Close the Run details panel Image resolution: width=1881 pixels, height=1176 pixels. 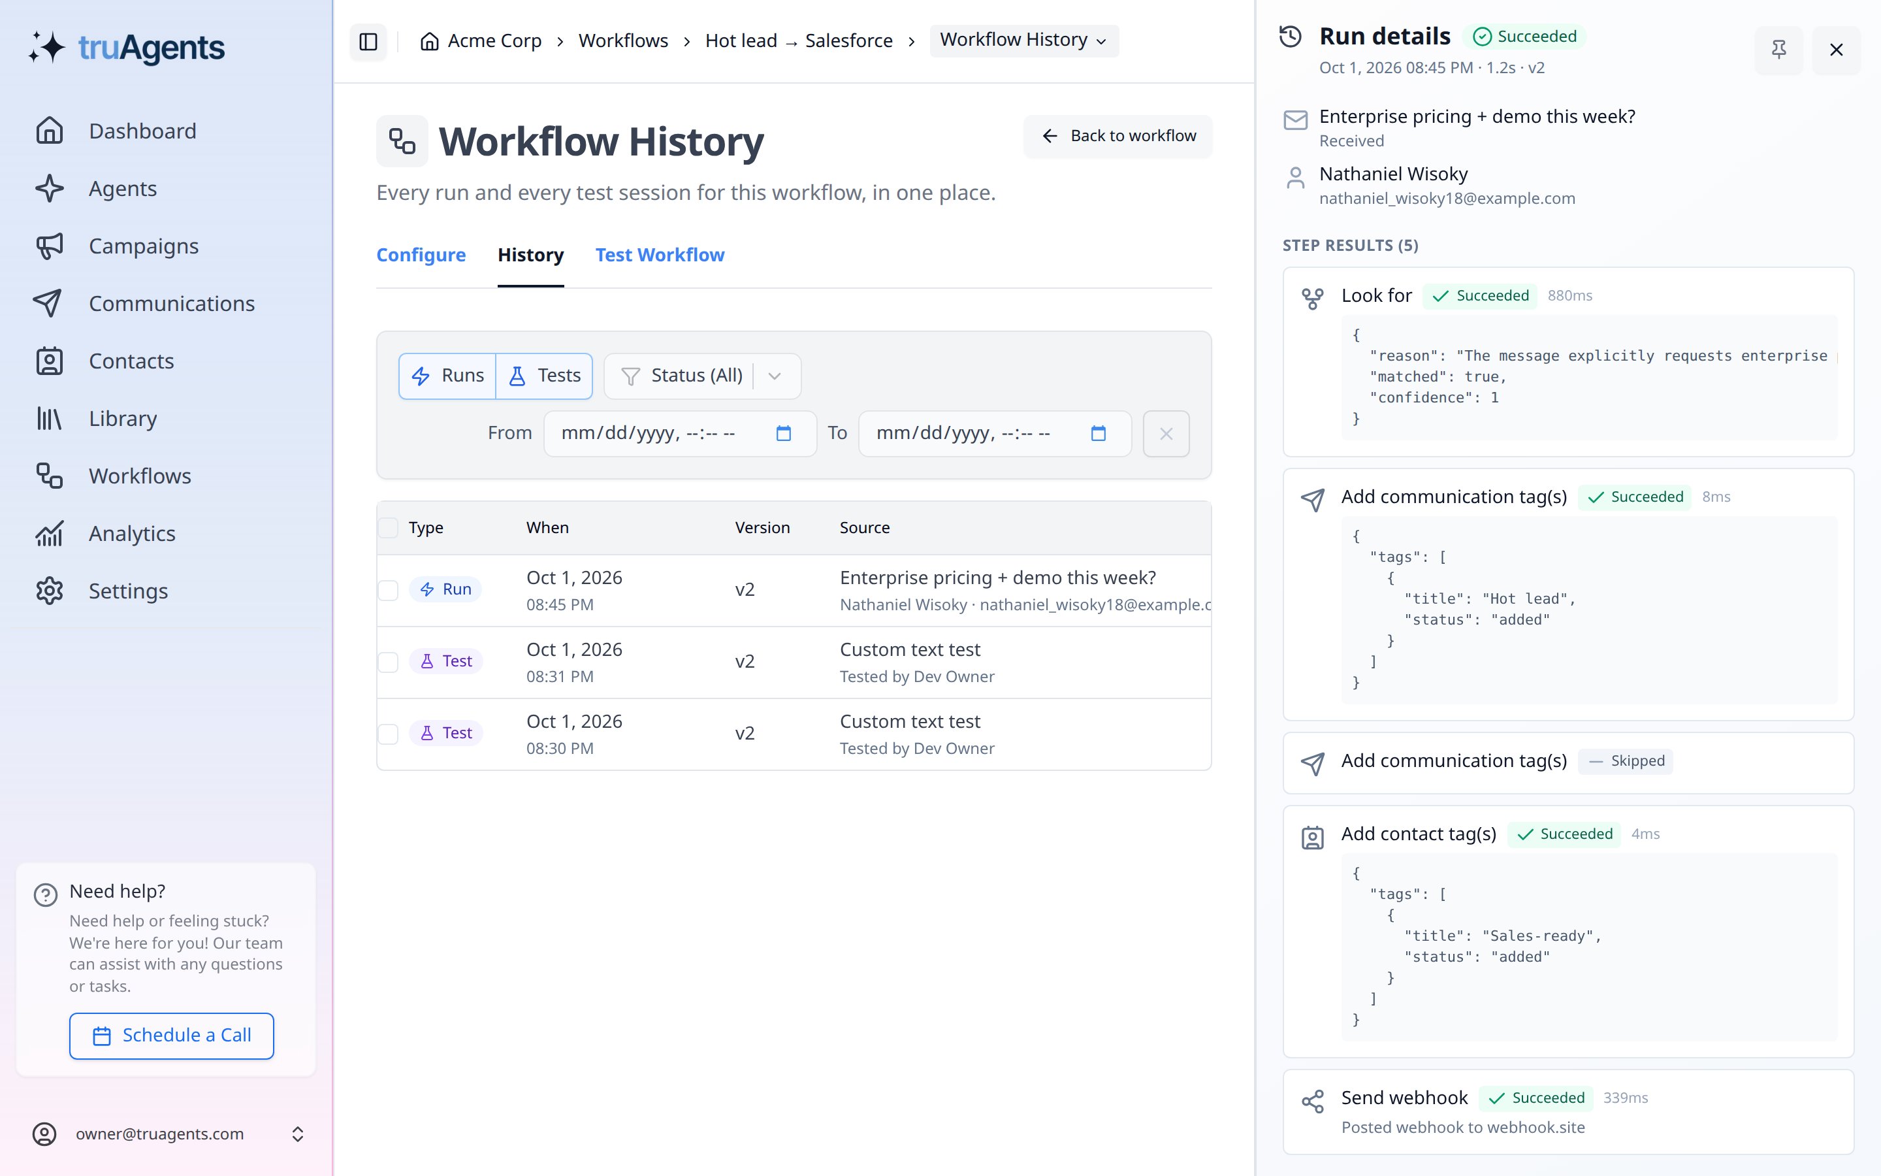coord(1836,50)
